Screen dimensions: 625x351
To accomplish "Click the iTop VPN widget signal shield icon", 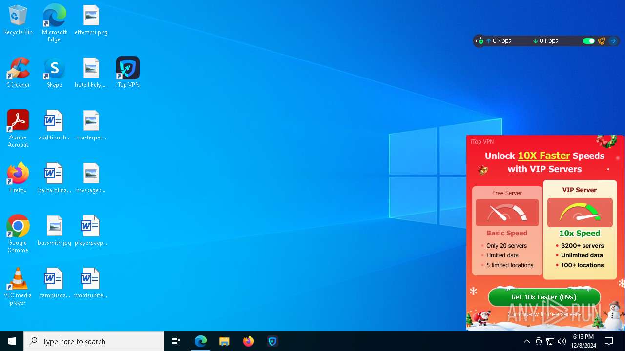I will coord(479,41).
